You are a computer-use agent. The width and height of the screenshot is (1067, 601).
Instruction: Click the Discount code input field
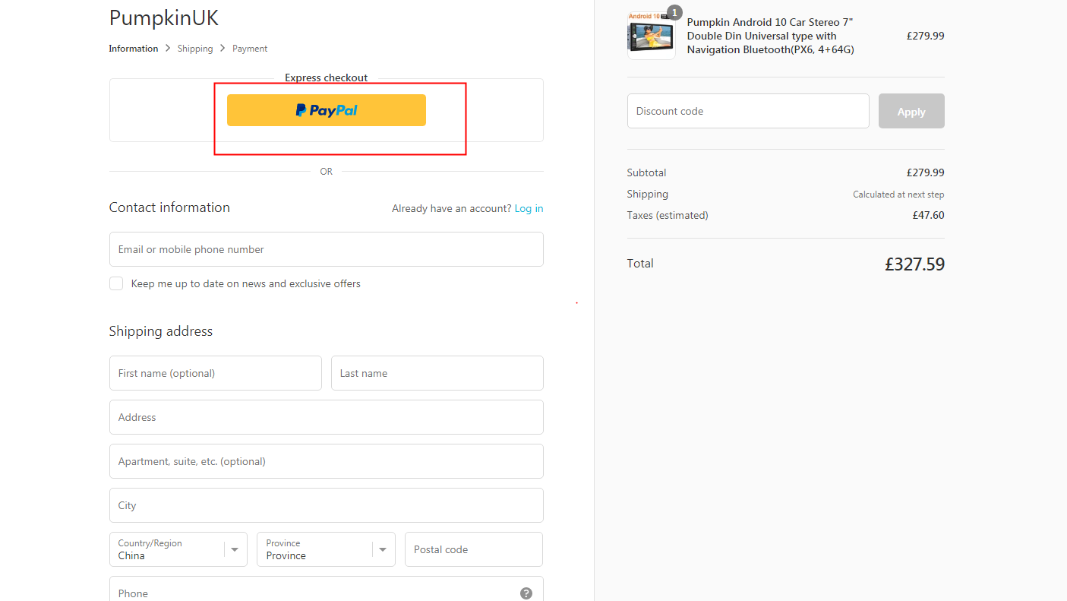[748, 111]
